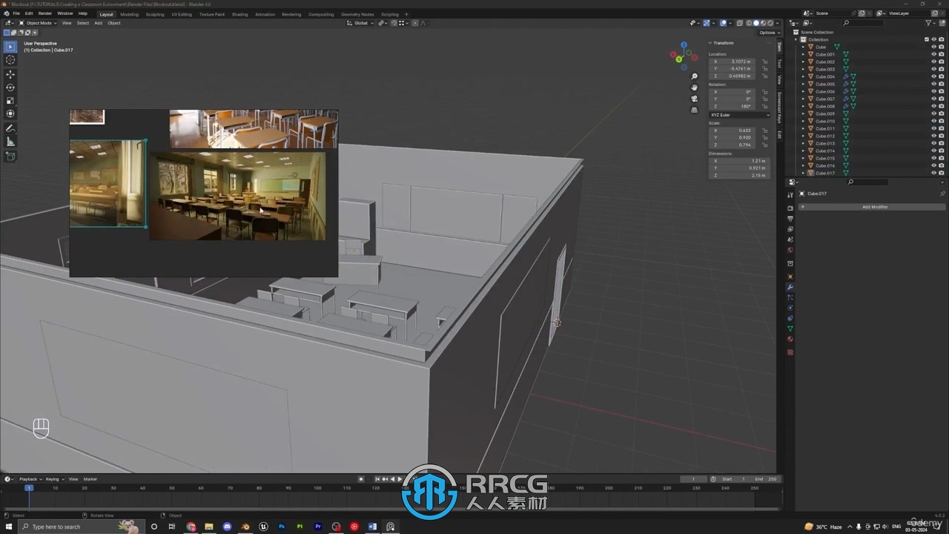Uncheck the Collection exclude checkbox
Image resolution: width=949 pixels, height=534 pixels.
pyautogui.click(x=926, y=39)
